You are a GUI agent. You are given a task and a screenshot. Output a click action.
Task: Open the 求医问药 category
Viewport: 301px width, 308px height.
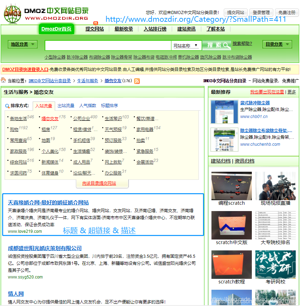point(19,173)
